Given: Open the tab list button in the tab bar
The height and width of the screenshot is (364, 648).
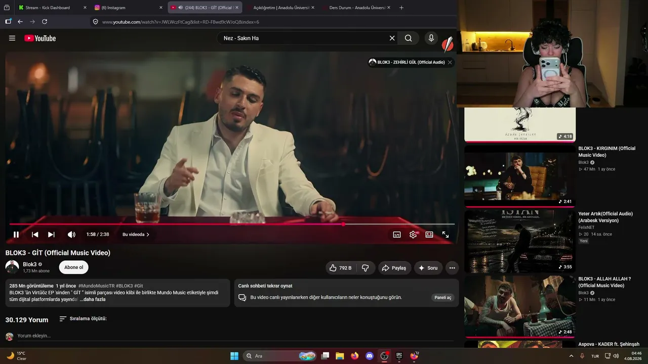Looking at the screenshot, I should (7, 8).
